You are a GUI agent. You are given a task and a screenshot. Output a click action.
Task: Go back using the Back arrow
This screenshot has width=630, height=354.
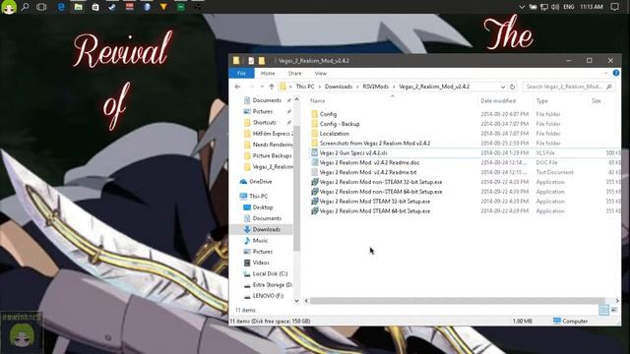pos(237,87)
